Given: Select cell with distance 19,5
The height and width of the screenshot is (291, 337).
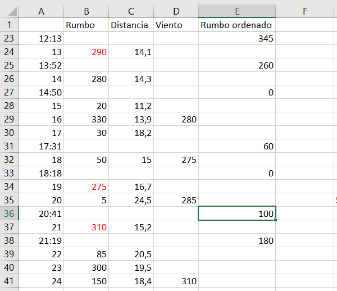Looking at the screenshot, I should coord(131,267).
